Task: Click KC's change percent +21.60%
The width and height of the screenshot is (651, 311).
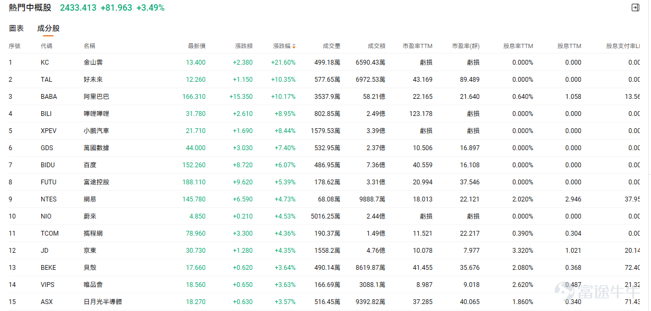Action: click(x=283, y=63)
